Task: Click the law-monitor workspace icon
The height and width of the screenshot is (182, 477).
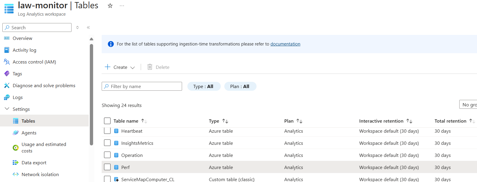Action: [x=9, y=9]
